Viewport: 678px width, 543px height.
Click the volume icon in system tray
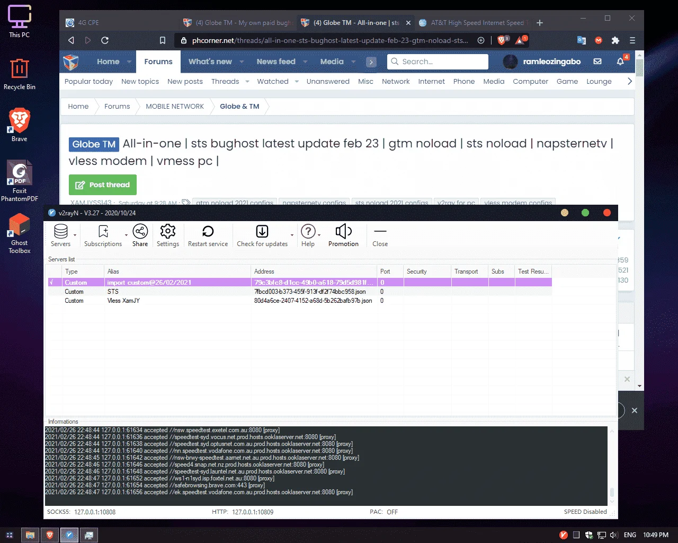(x=614, y=535)
